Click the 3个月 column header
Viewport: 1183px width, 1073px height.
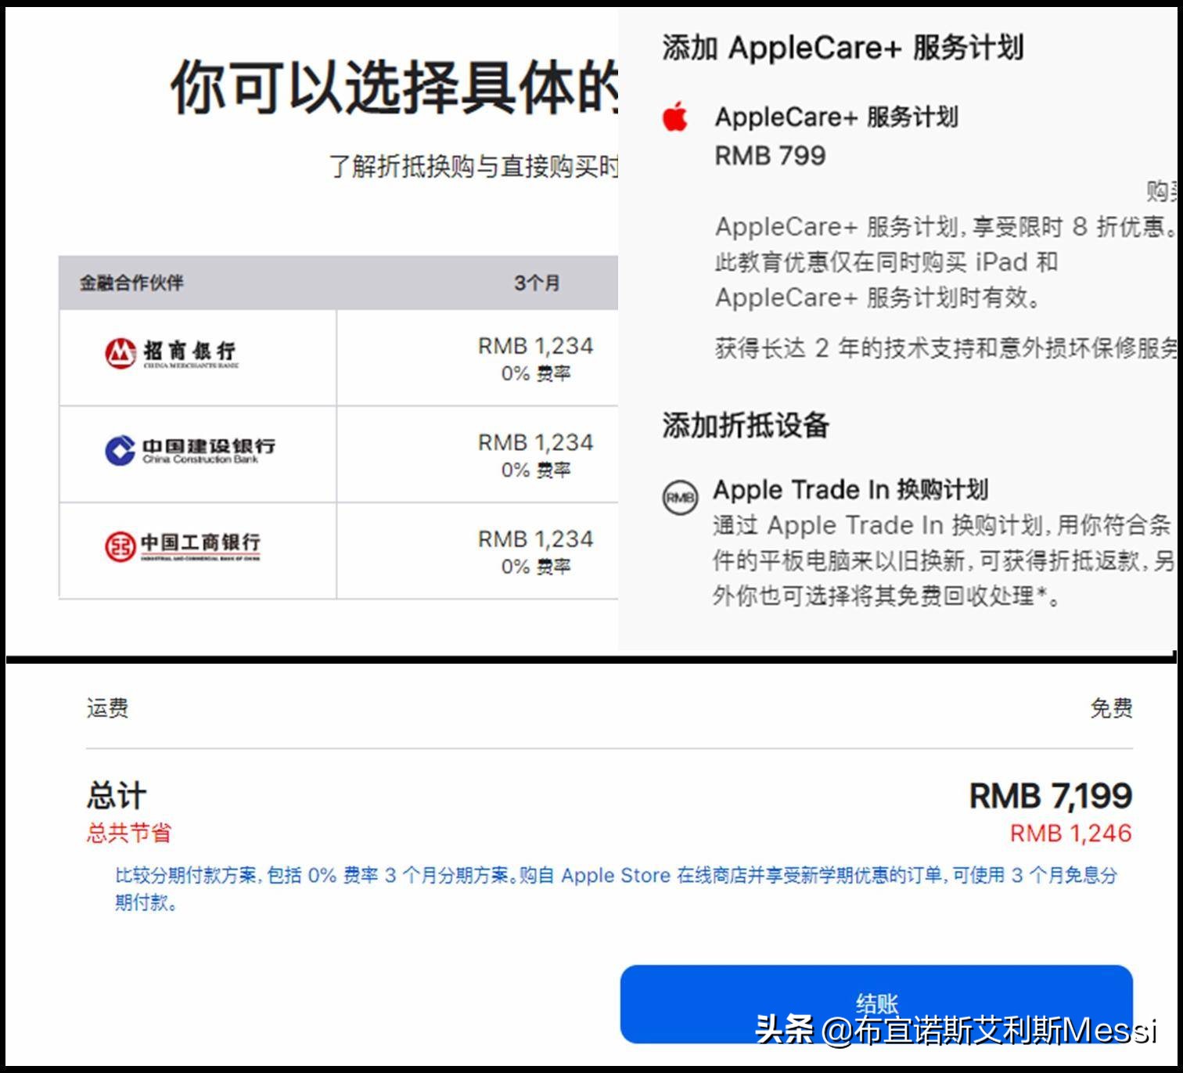tap(537, 284)
